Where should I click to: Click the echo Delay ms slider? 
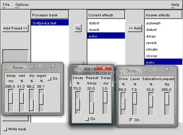pos(105,103)
